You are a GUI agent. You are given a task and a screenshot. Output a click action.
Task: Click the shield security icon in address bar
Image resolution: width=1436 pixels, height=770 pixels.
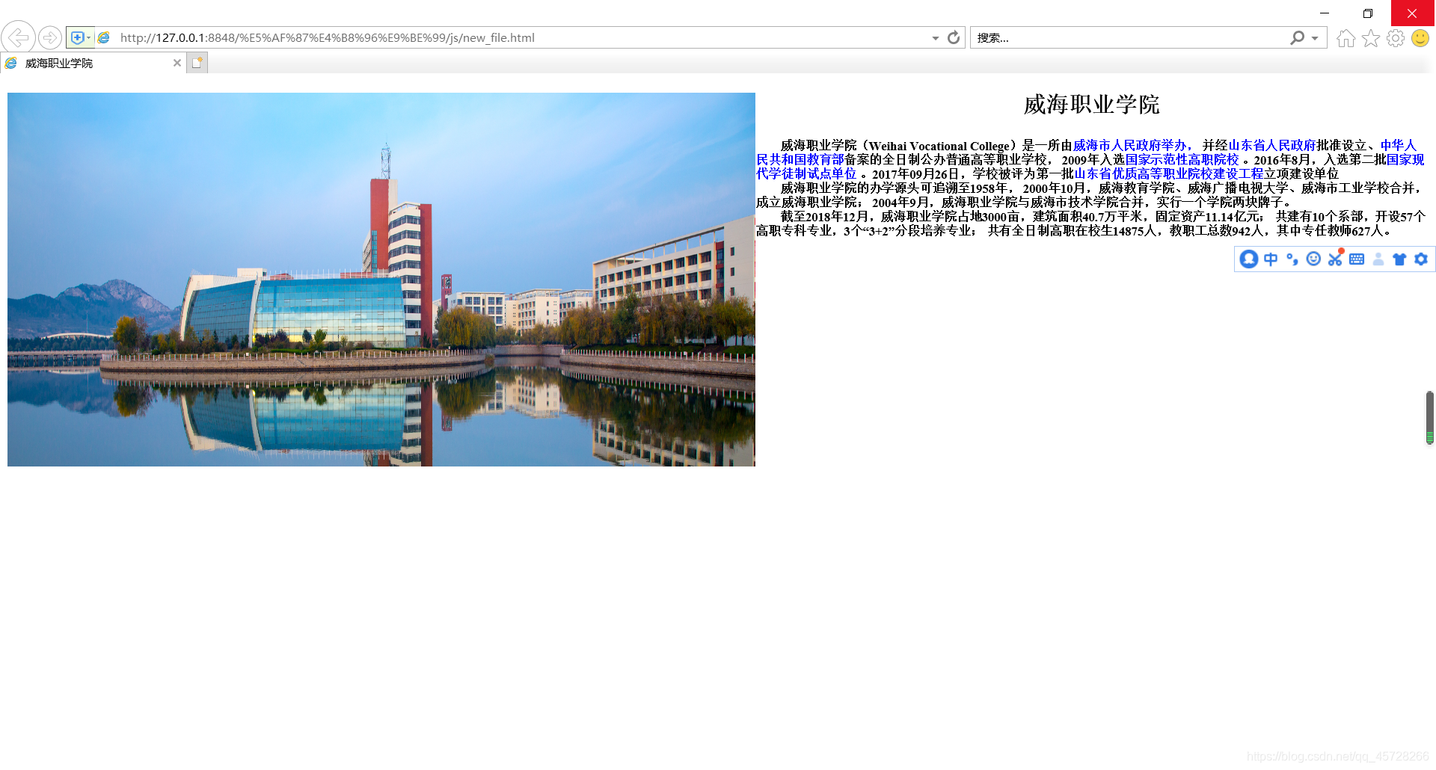77,37
